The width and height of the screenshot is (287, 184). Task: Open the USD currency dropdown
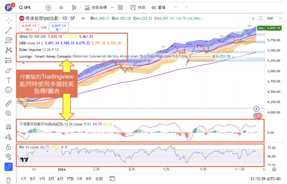pyautogui.click(x=274, y=18)
